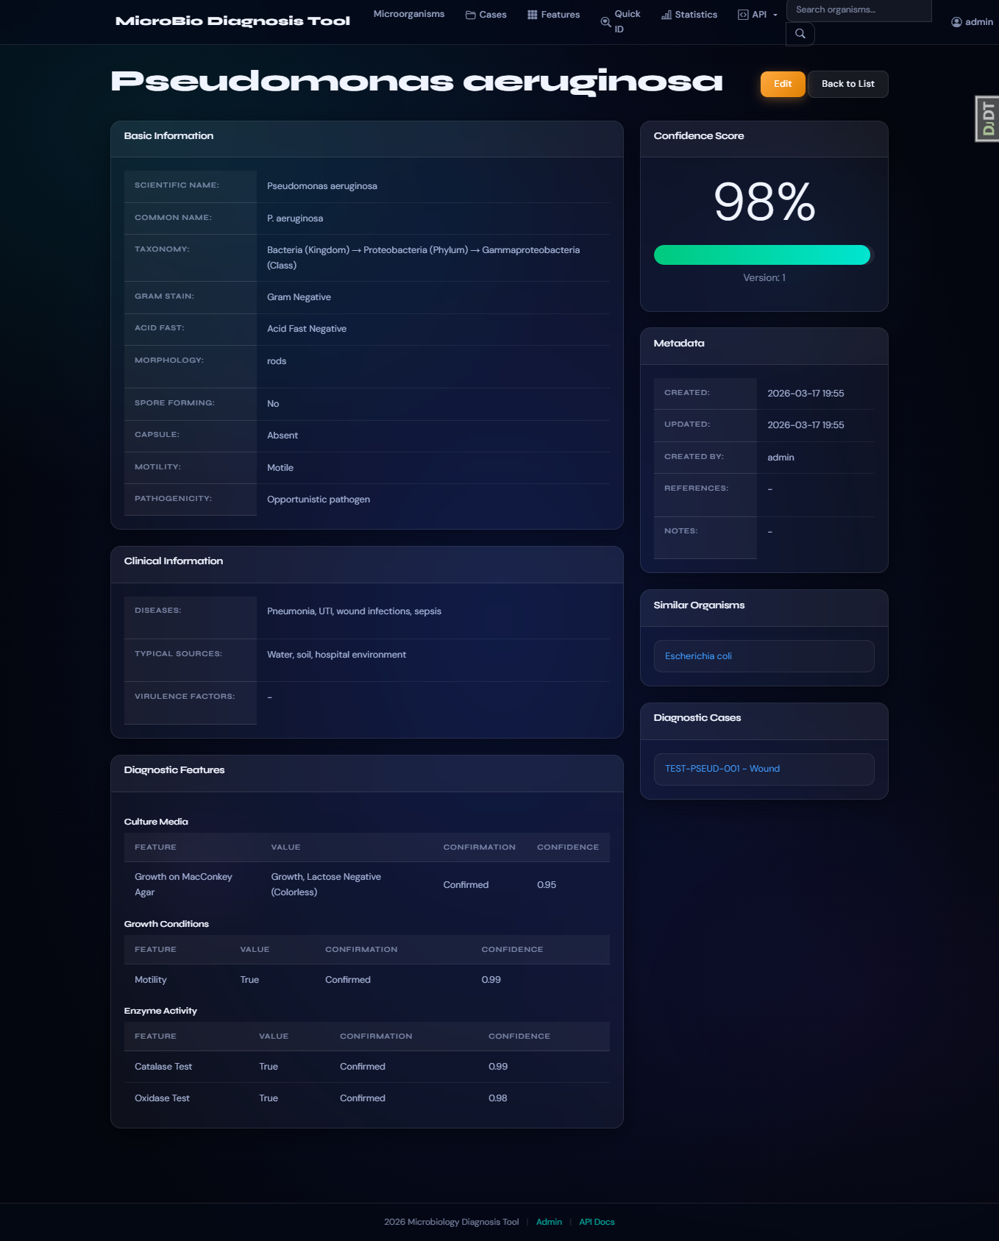Click the Cases folder icon
999x1241 pixels.
470,15
